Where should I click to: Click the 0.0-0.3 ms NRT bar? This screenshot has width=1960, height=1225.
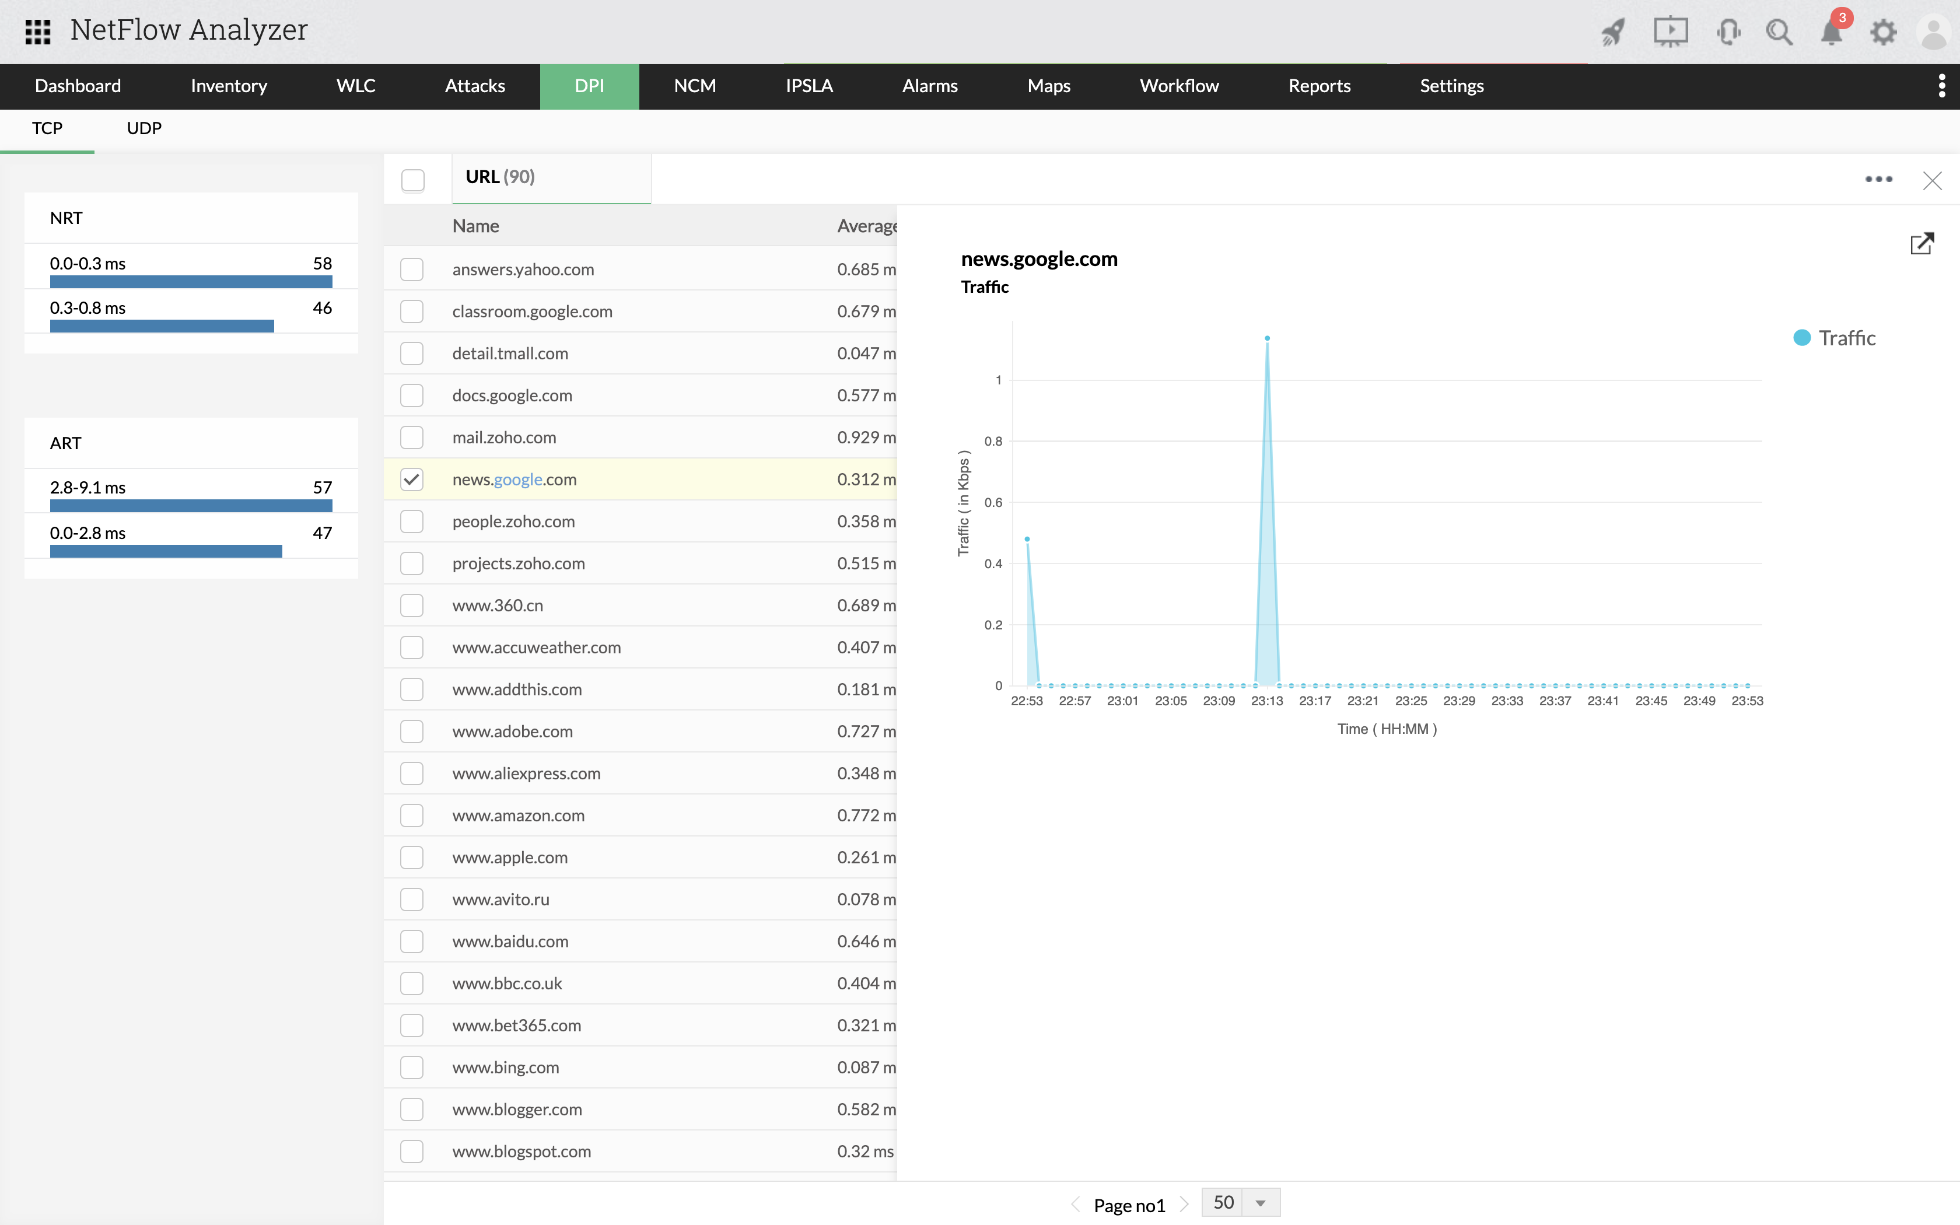(191, 281)
